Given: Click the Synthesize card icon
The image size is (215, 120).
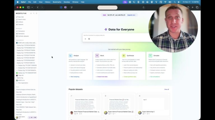Looking at the screenshot, I should point(123,56).
